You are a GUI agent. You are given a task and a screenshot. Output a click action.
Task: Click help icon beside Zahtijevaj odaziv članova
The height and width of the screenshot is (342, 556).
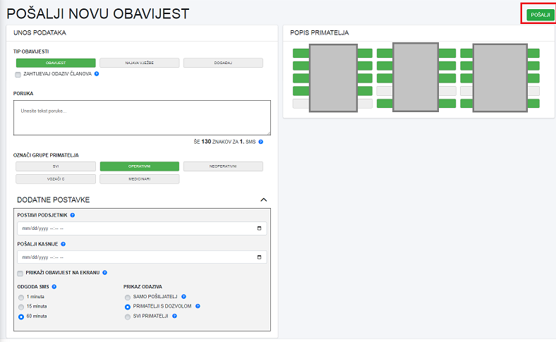[x=96, y=73]
